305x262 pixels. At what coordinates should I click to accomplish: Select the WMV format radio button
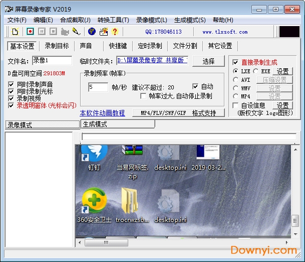[235, 88]
